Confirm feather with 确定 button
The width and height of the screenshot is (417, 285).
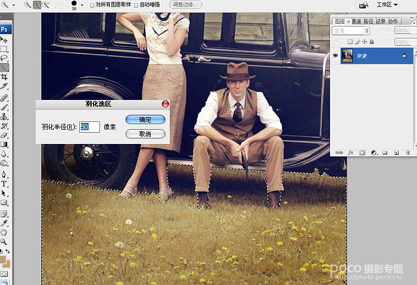click(145, 120)
